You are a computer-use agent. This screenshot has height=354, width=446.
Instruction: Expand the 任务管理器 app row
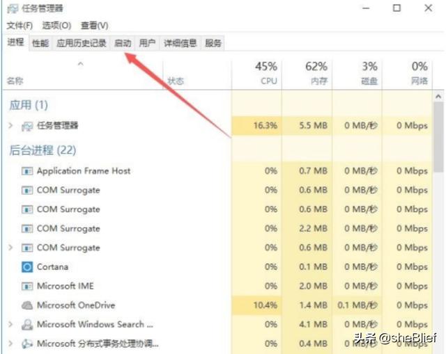pyautogui.click(x=10, y=125)
